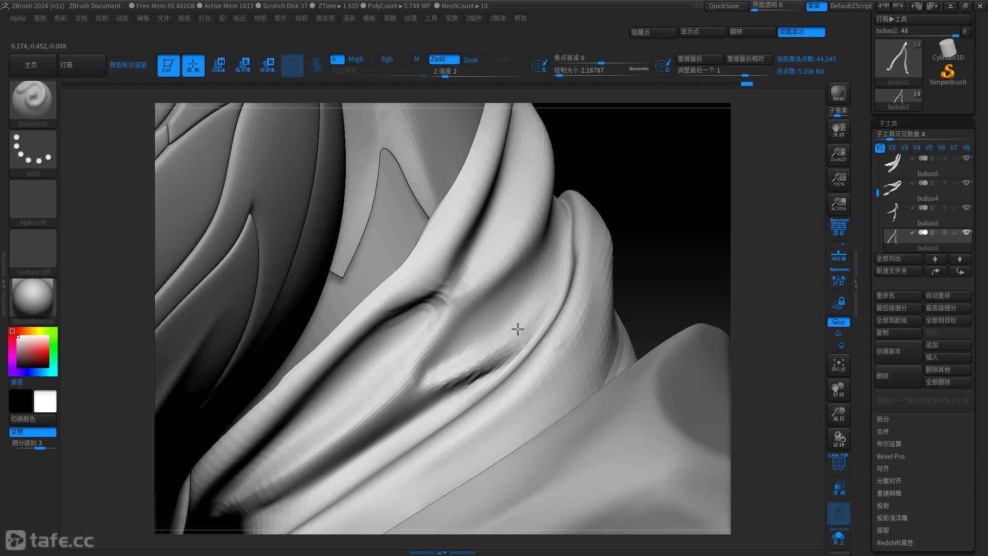This screenshot has height=556, width=988.
Task: Select subtool visibility set V2
Action: pyautogui.click(x=892, y=148)
